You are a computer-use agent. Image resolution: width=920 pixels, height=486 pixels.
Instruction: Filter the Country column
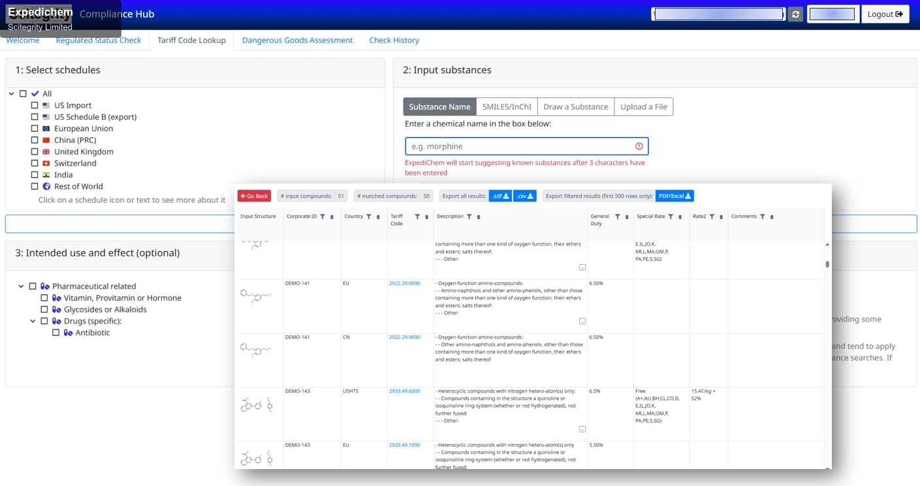coord(369,217)
